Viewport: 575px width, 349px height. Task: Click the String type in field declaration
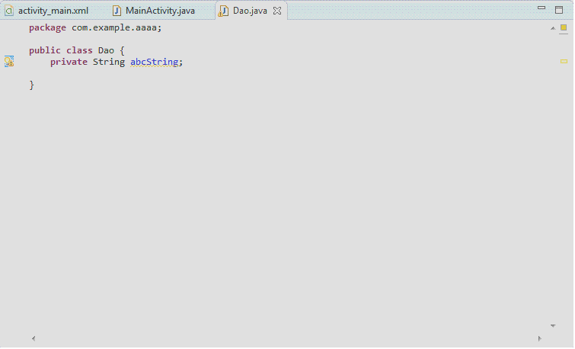click(x=109, y=62)
